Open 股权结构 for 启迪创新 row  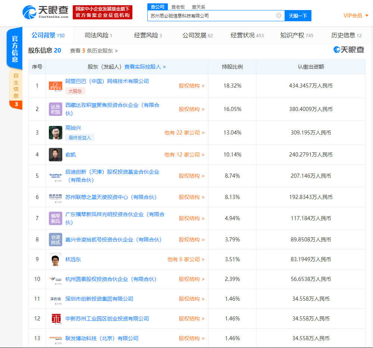191,176
